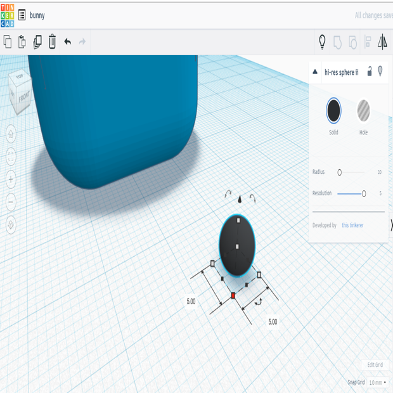The width and height of the screenshot is (393, 393).
Task: Expand the side panel with right-edge chevron
Action: point(390,224)
